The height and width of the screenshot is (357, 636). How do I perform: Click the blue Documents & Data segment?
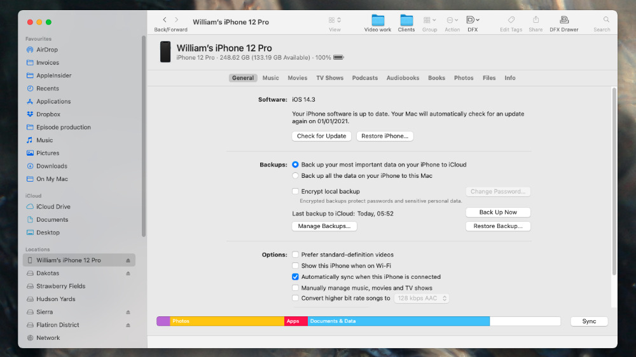[x=398, y=321]
